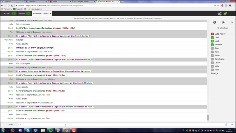Open the Windows Start menu
The height and width of the screenshot is (133, 236).
(3, 130)
